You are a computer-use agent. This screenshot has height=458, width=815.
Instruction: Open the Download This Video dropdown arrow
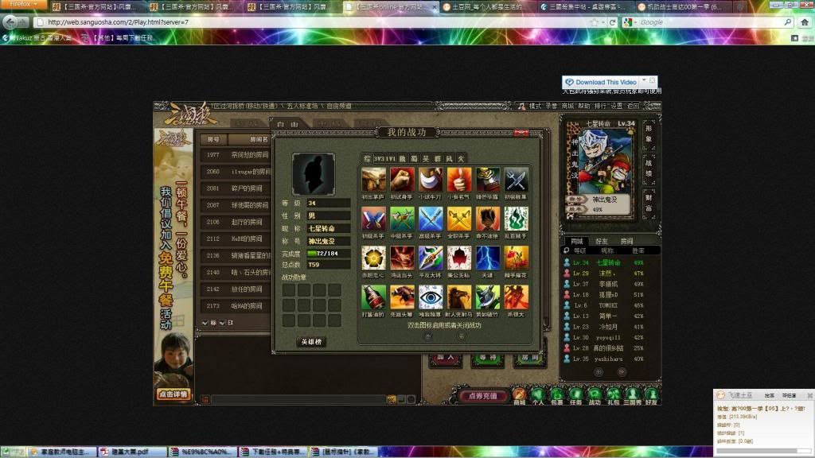[x=644, y=81]
